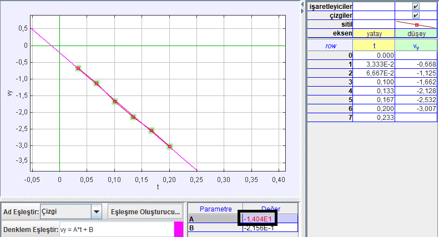Select cell t value 3,333E-2
This screenshot has height=237, width=439.
(374, 64)
